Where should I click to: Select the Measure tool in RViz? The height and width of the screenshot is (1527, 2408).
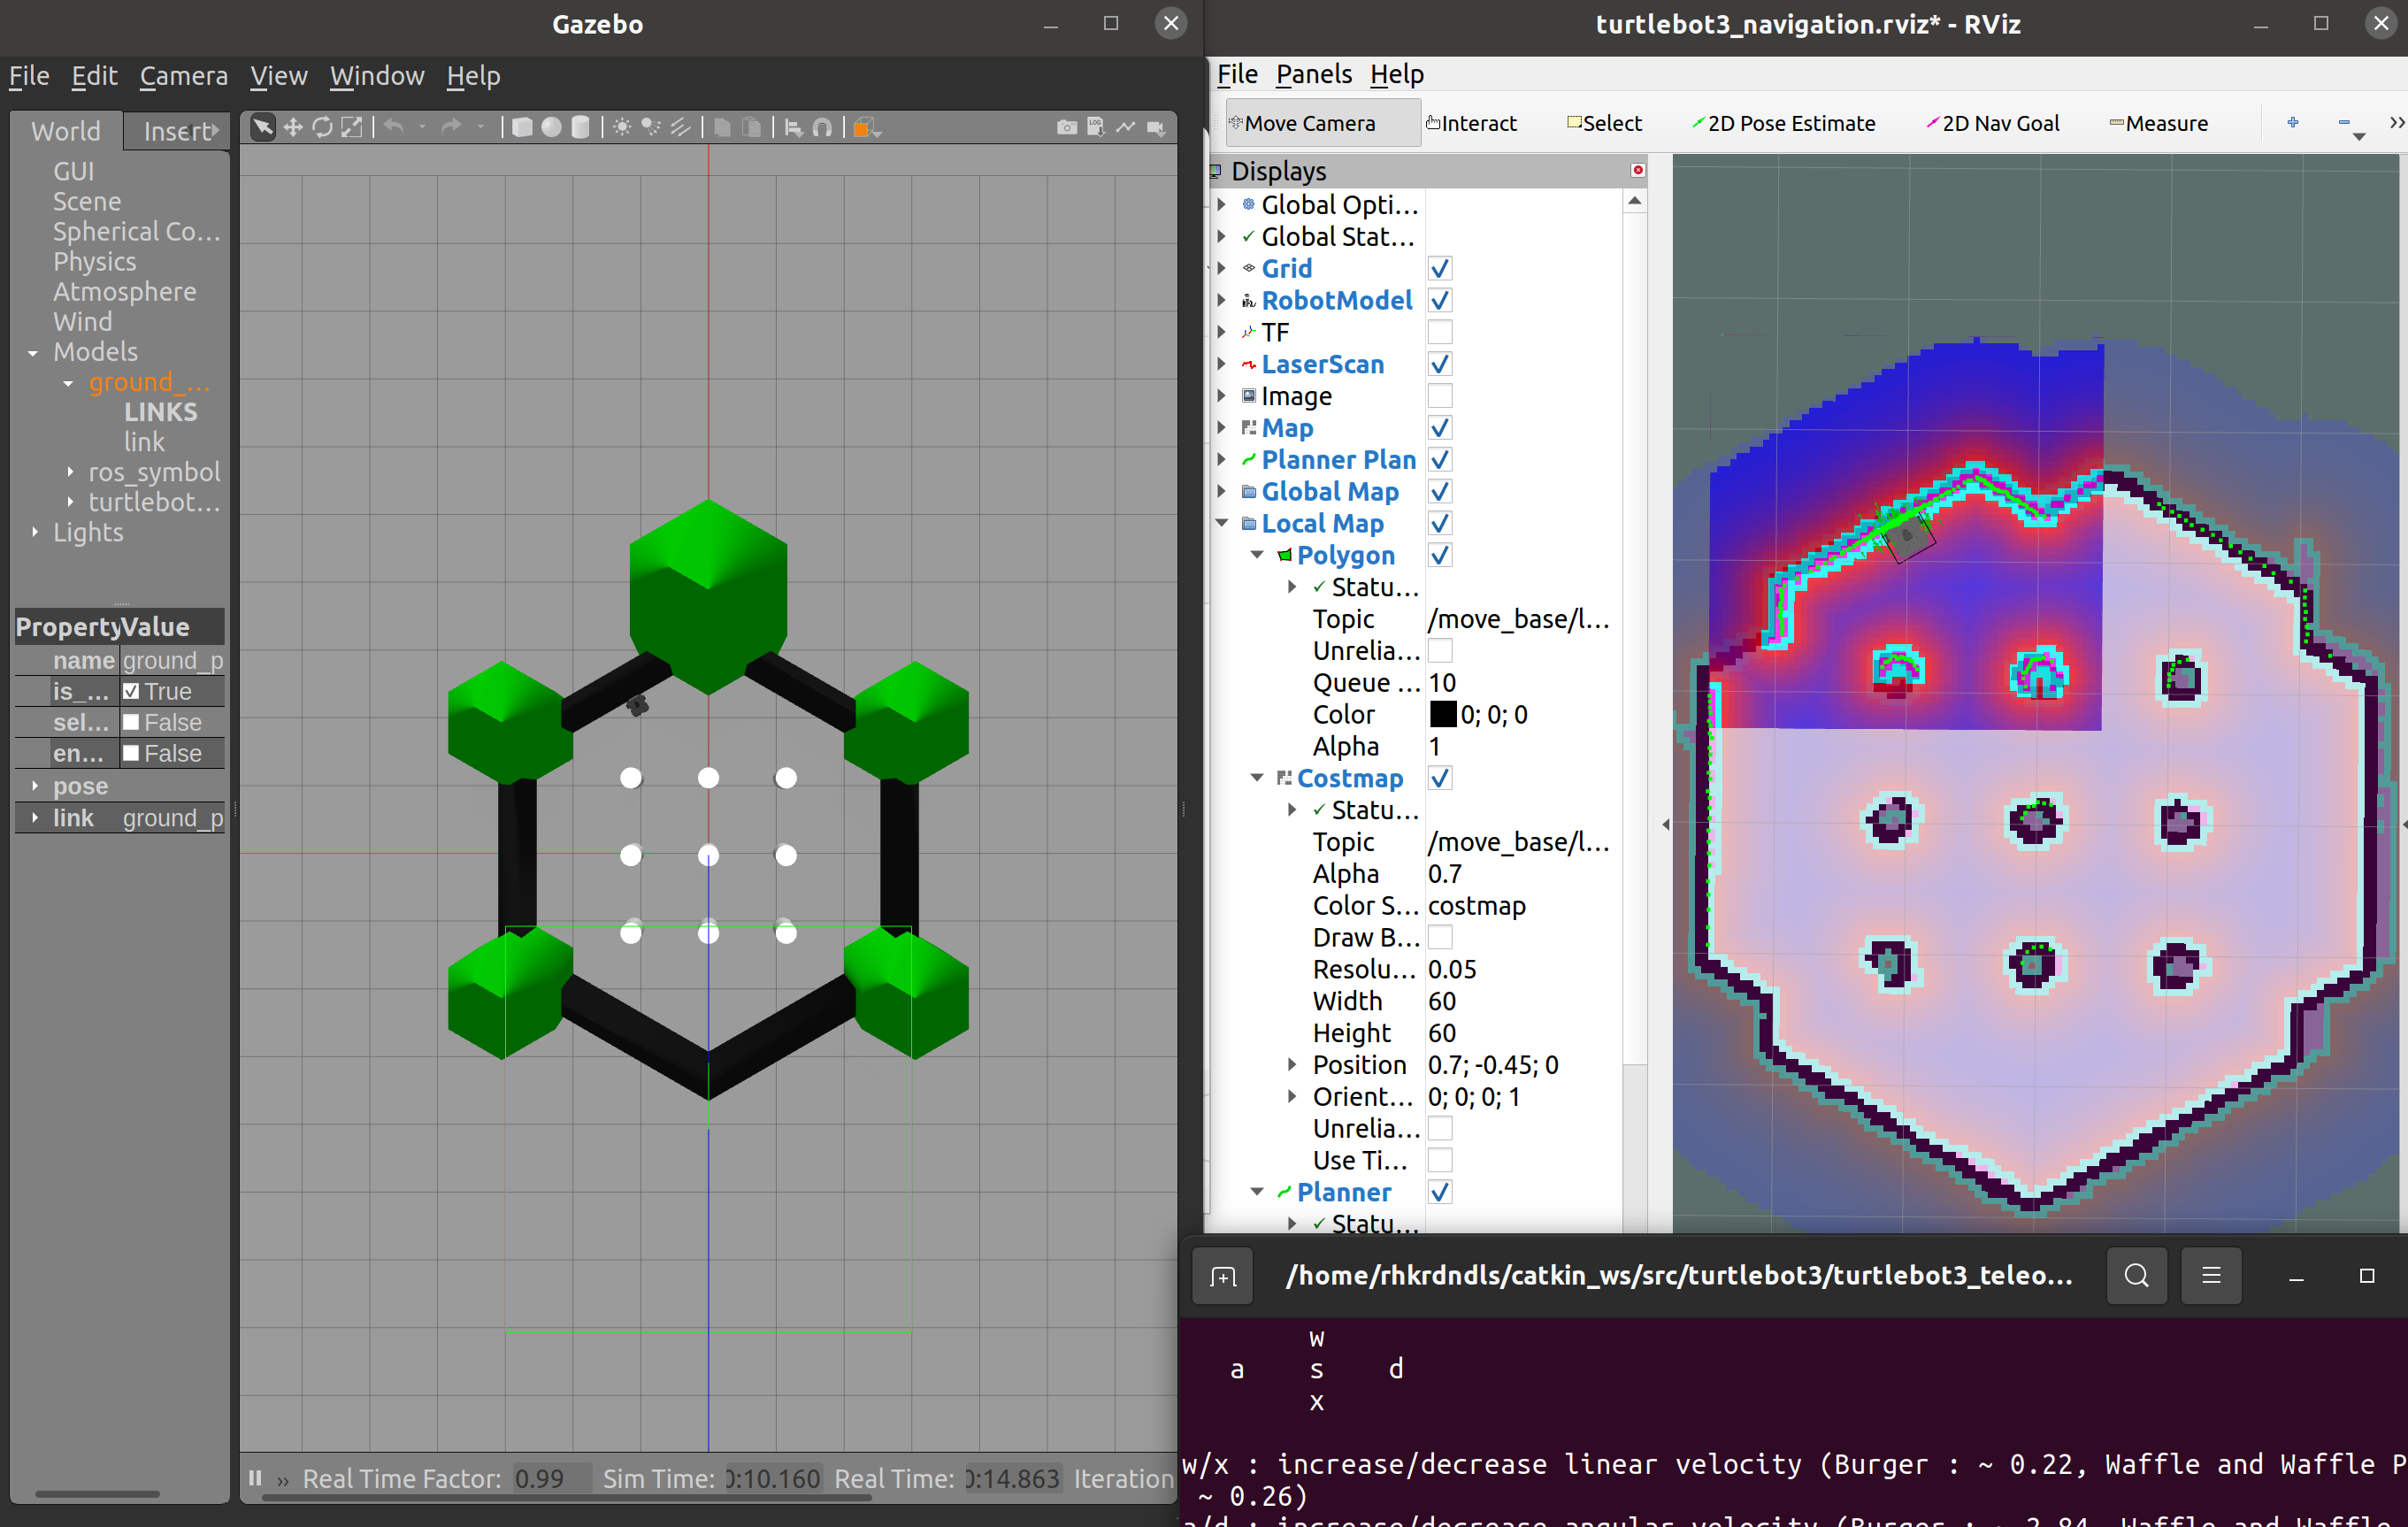coord(2159,123)
